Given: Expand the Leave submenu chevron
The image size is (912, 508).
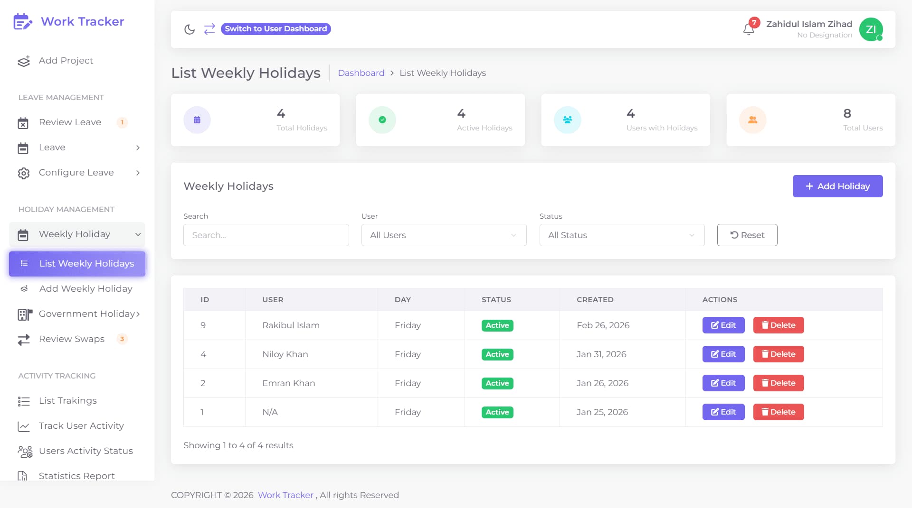Looking at the screenshot, I should tap(138, 148).
